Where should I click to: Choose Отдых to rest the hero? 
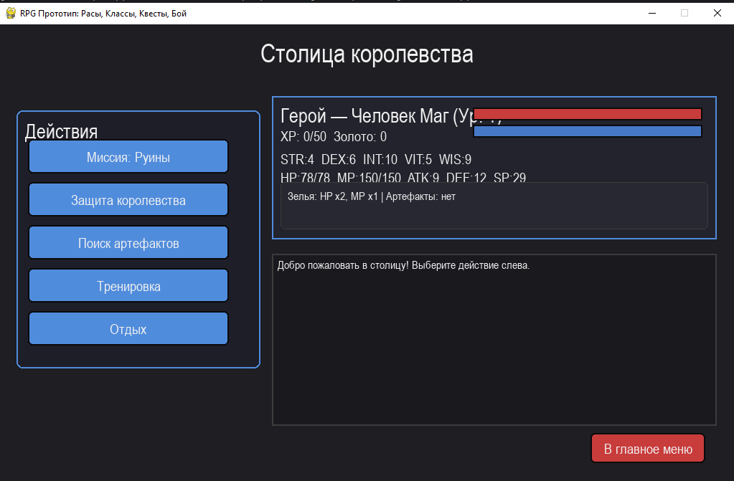tap(128, 328)
